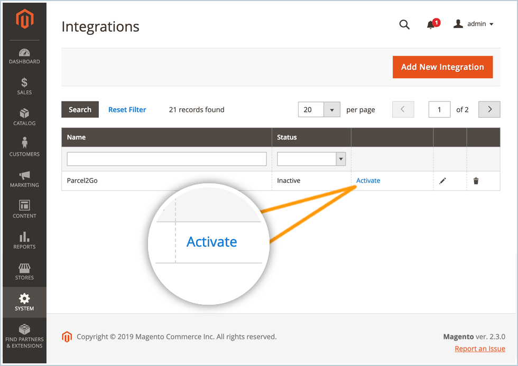Click Add New Integration button

(442, 67)
